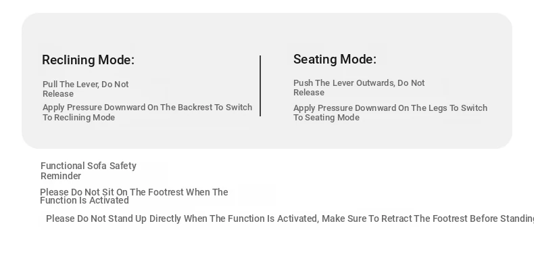
Task: Click 'To Reclining Mode' text line
Action: 78,118
